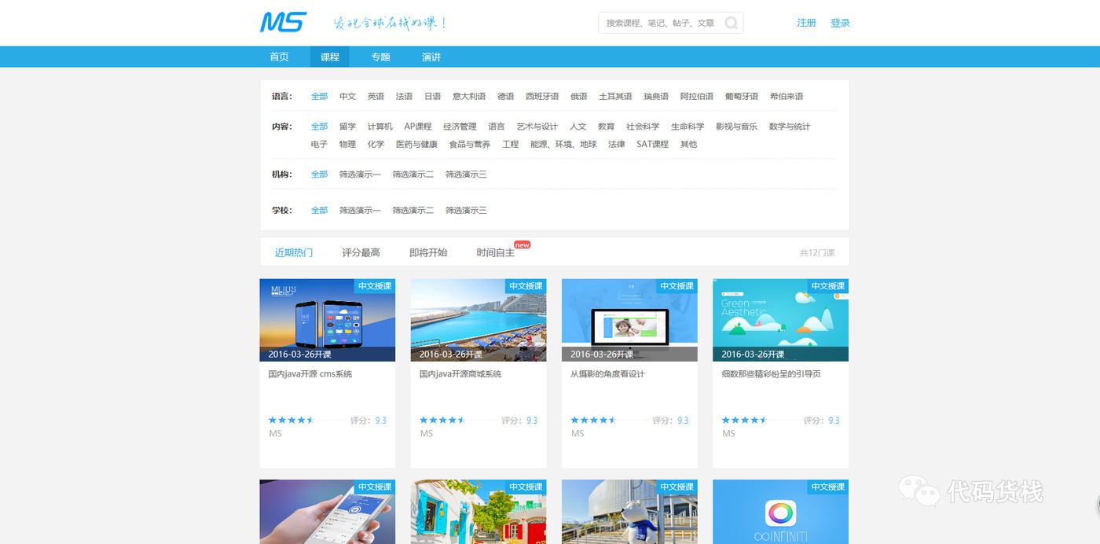Image resolution: width=1100 pixels, height=544 pixels.
Task: Filter content by 其他
Action: 688,144
